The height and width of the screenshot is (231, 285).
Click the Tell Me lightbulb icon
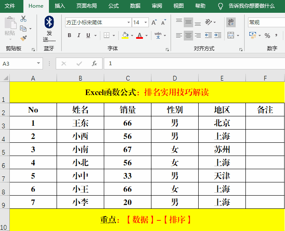coord(220,6)
